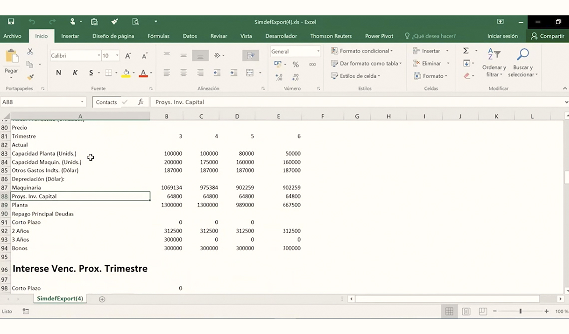Open fill color dropdown arrow
Viewport: 569px width, 334px height.
click(x=134, y=73)
